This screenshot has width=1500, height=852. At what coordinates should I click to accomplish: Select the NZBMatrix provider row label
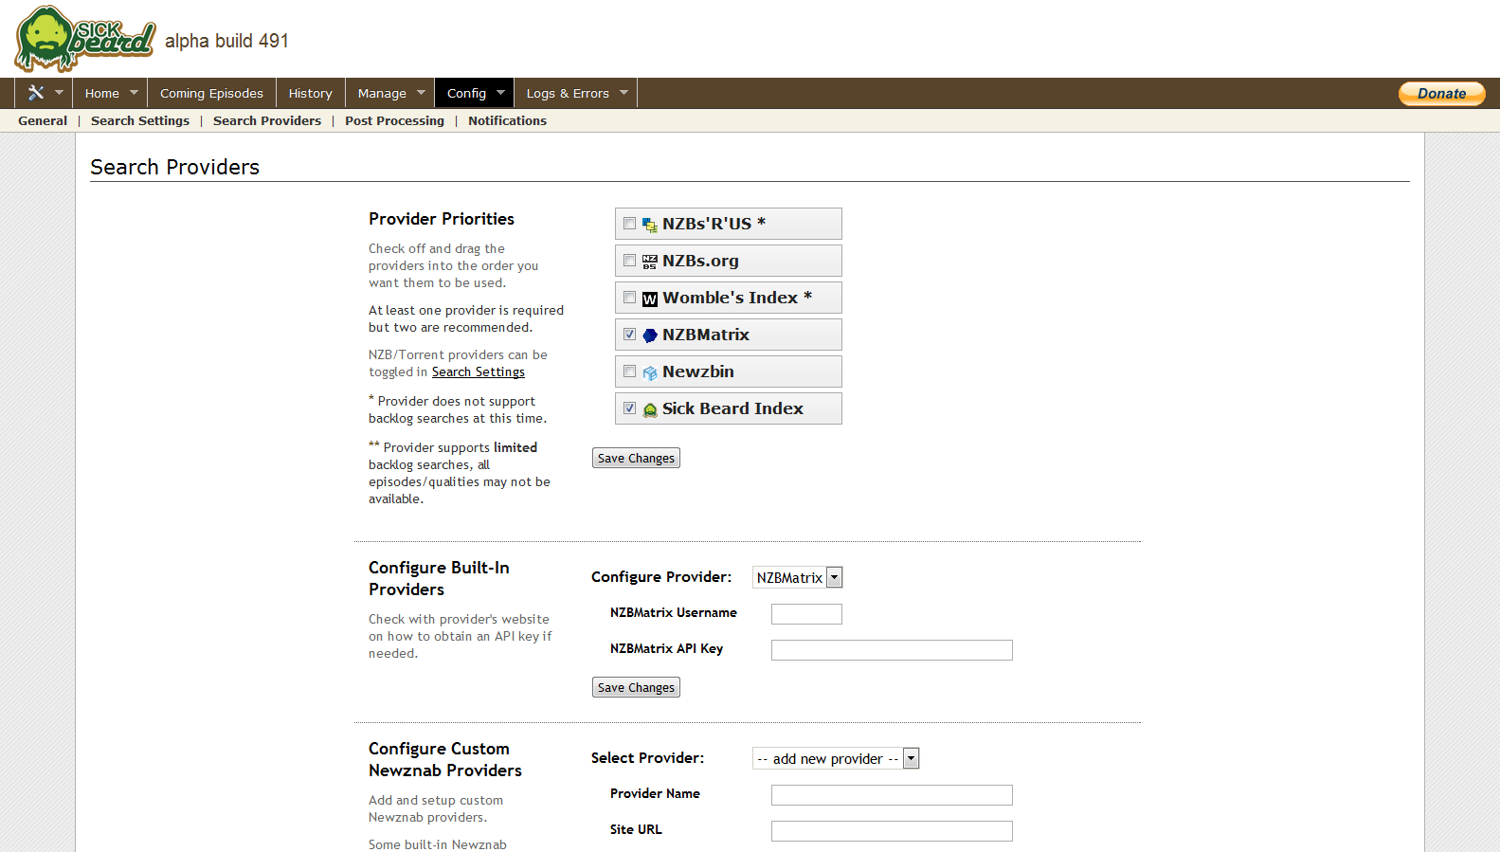[706, 335]
